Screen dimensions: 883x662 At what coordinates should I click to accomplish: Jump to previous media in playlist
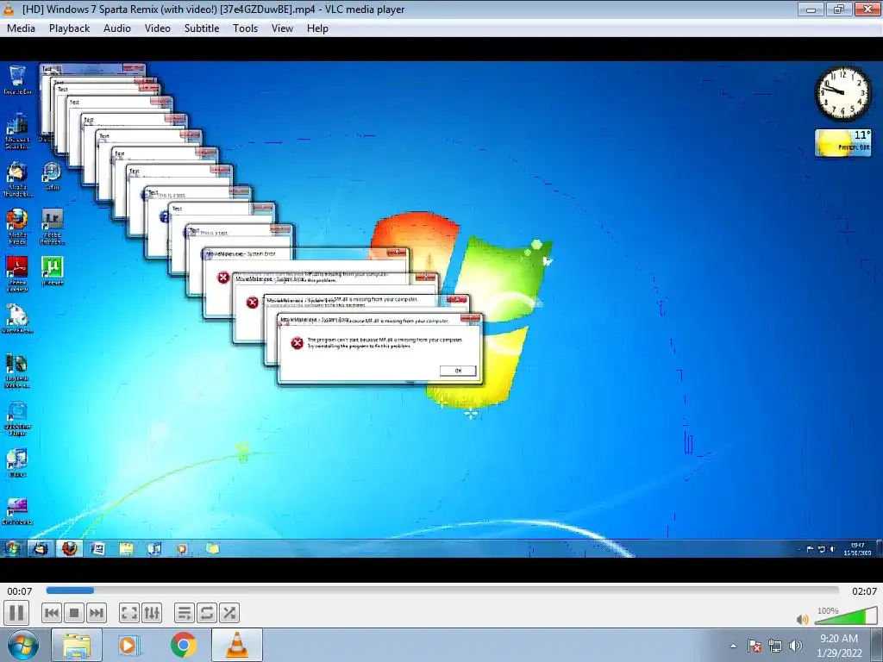pos(51,613)
